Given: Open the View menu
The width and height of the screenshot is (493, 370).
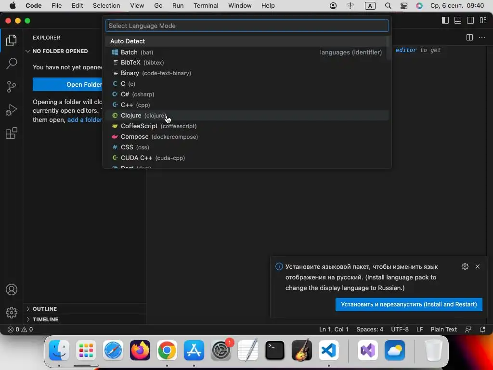Looking at the screenshot, I should point(137,6).
